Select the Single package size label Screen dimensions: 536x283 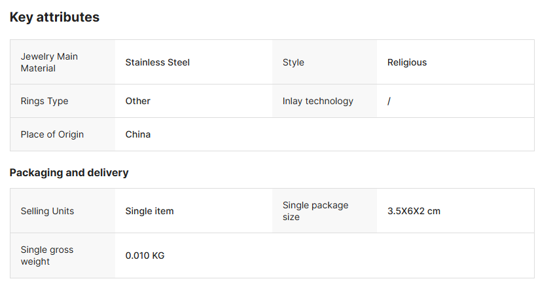(315, 211)
